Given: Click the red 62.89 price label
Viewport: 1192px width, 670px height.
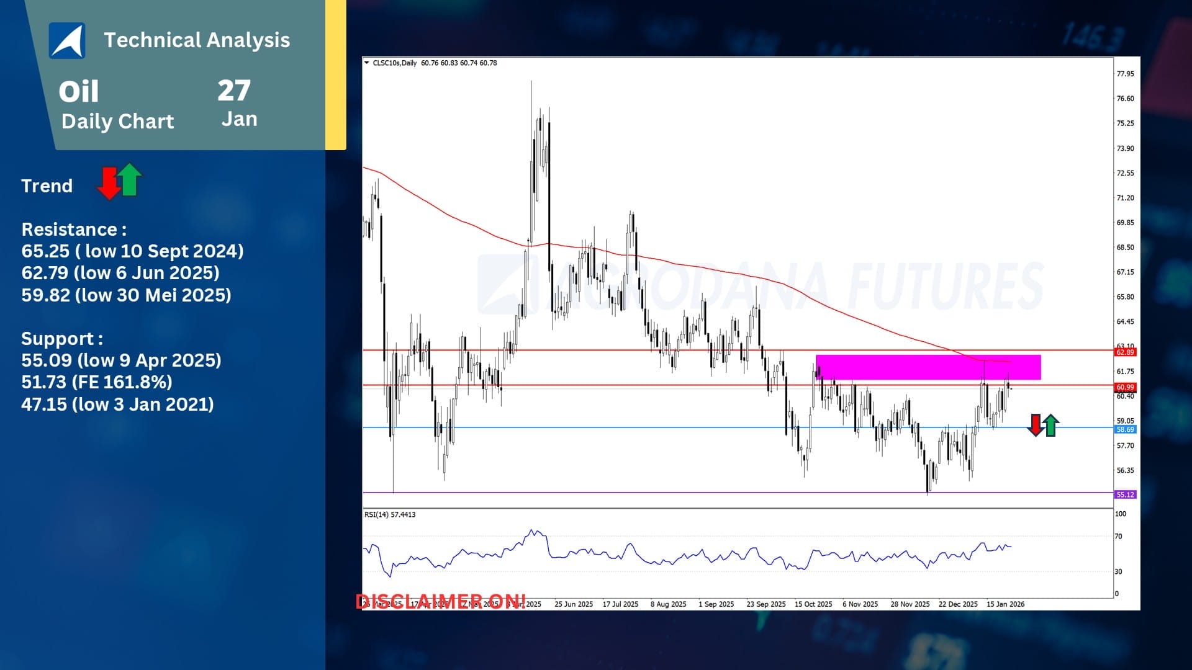Looking at the screenshot, I should point(1124,352).
